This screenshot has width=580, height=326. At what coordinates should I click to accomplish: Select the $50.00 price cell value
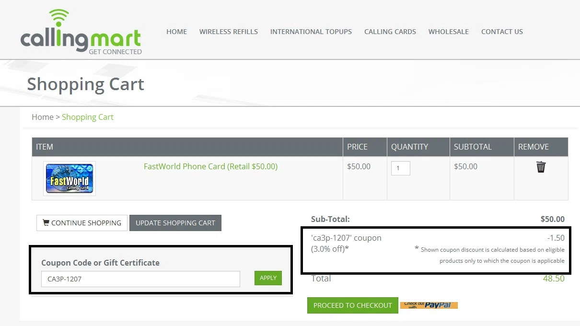click(359, 166)
